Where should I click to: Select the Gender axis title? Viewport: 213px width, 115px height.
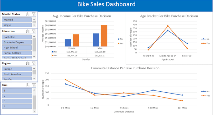click(86, 59)
